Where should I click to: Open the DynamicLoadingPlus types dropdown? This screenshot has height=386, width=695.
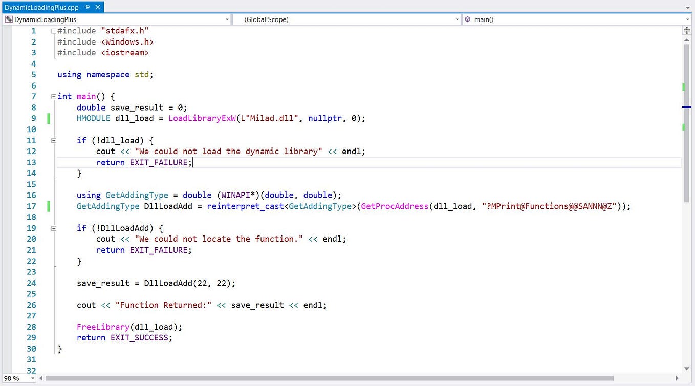[227, 19]
